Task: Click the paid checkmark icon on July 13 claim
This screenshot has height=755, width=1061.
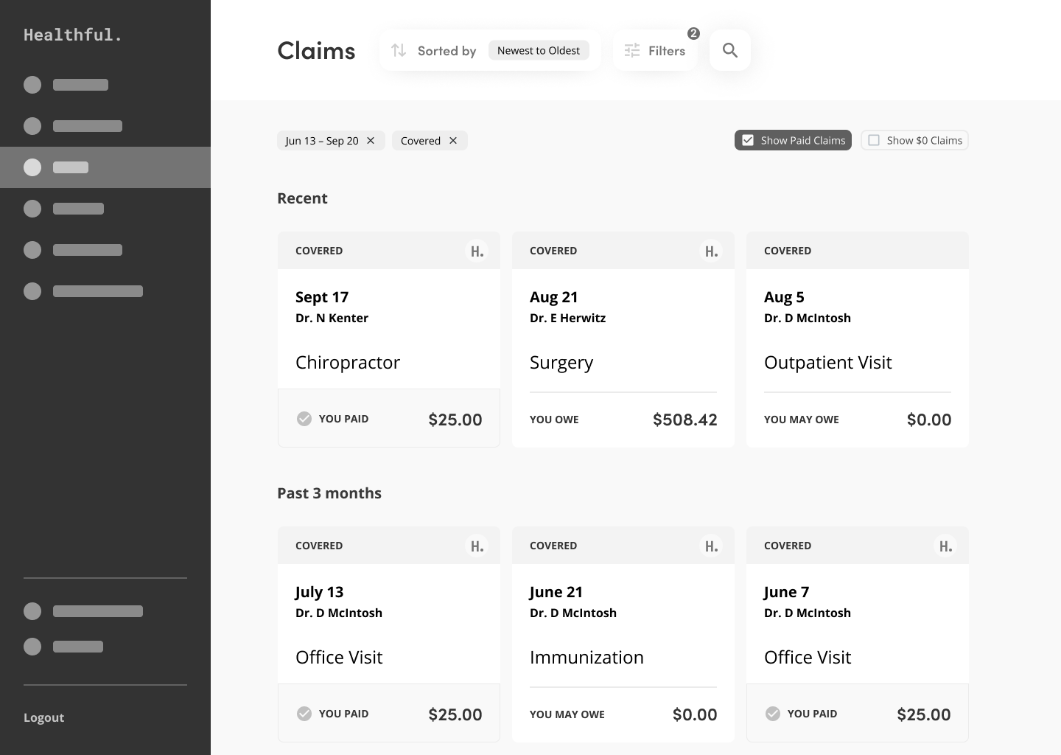Action: coord(304,714)
